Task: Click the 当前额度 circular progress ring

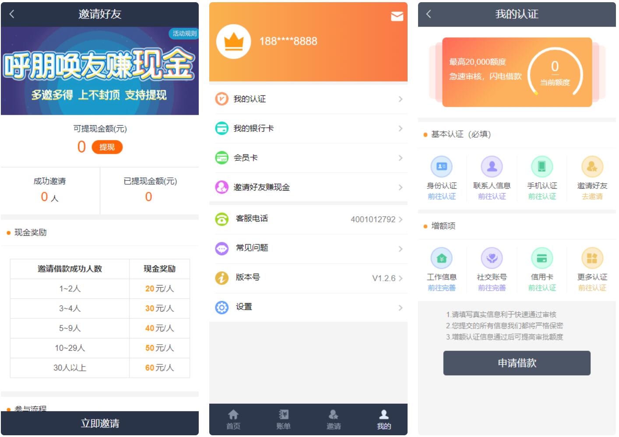Action: (x=556, y=72)
